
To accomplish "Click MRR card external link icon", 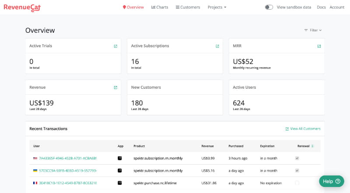I will tap(319, 46).
